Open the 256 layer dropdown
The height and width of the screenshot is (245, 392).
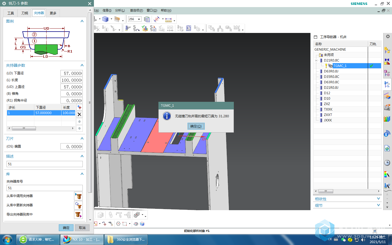(x=139, y=19)
